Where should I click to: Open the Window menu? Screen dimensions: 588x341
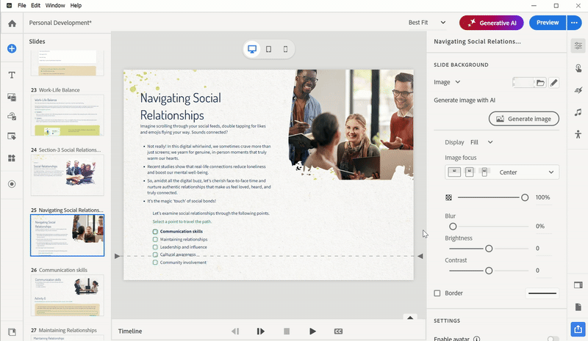[x=54, y=5]
